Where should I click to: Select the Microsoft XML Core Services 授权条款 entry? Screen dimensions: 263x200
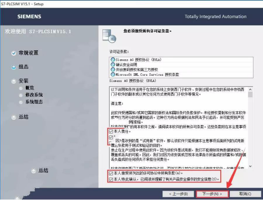tap(181, 74)
